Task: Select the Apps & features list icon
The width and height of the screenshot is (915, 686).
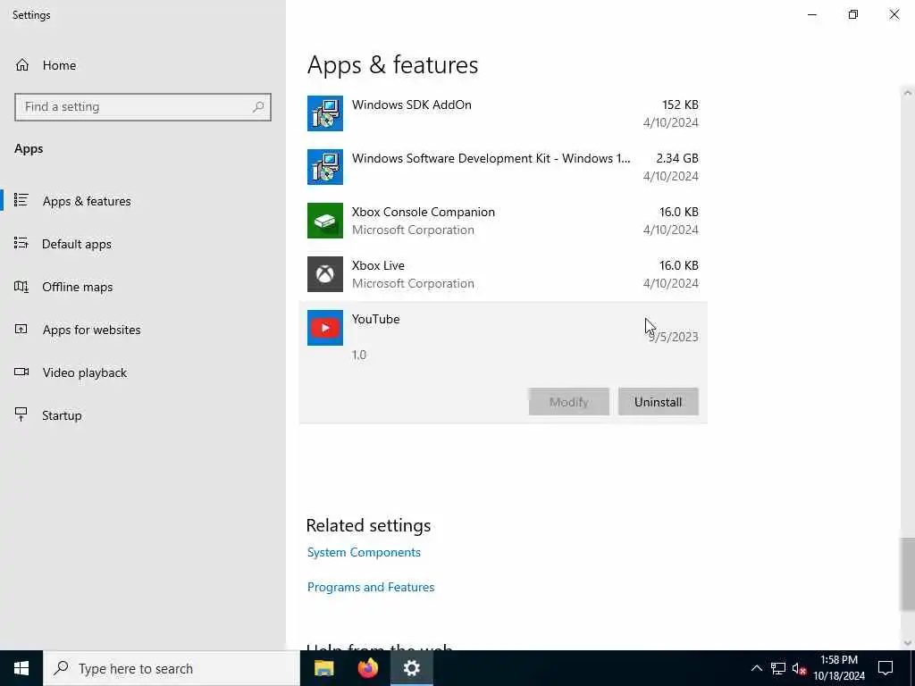Action: 21,201
